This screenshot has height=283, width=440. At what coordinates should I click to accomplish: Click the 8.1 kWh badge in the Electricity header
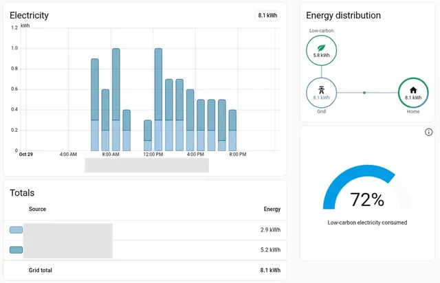click(267, 15)
